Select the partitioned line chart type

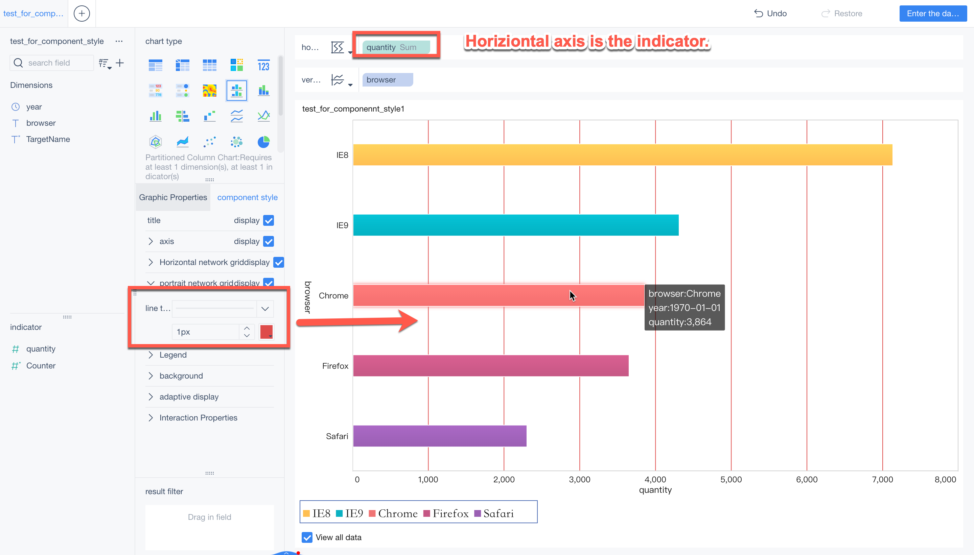(236, 116)
